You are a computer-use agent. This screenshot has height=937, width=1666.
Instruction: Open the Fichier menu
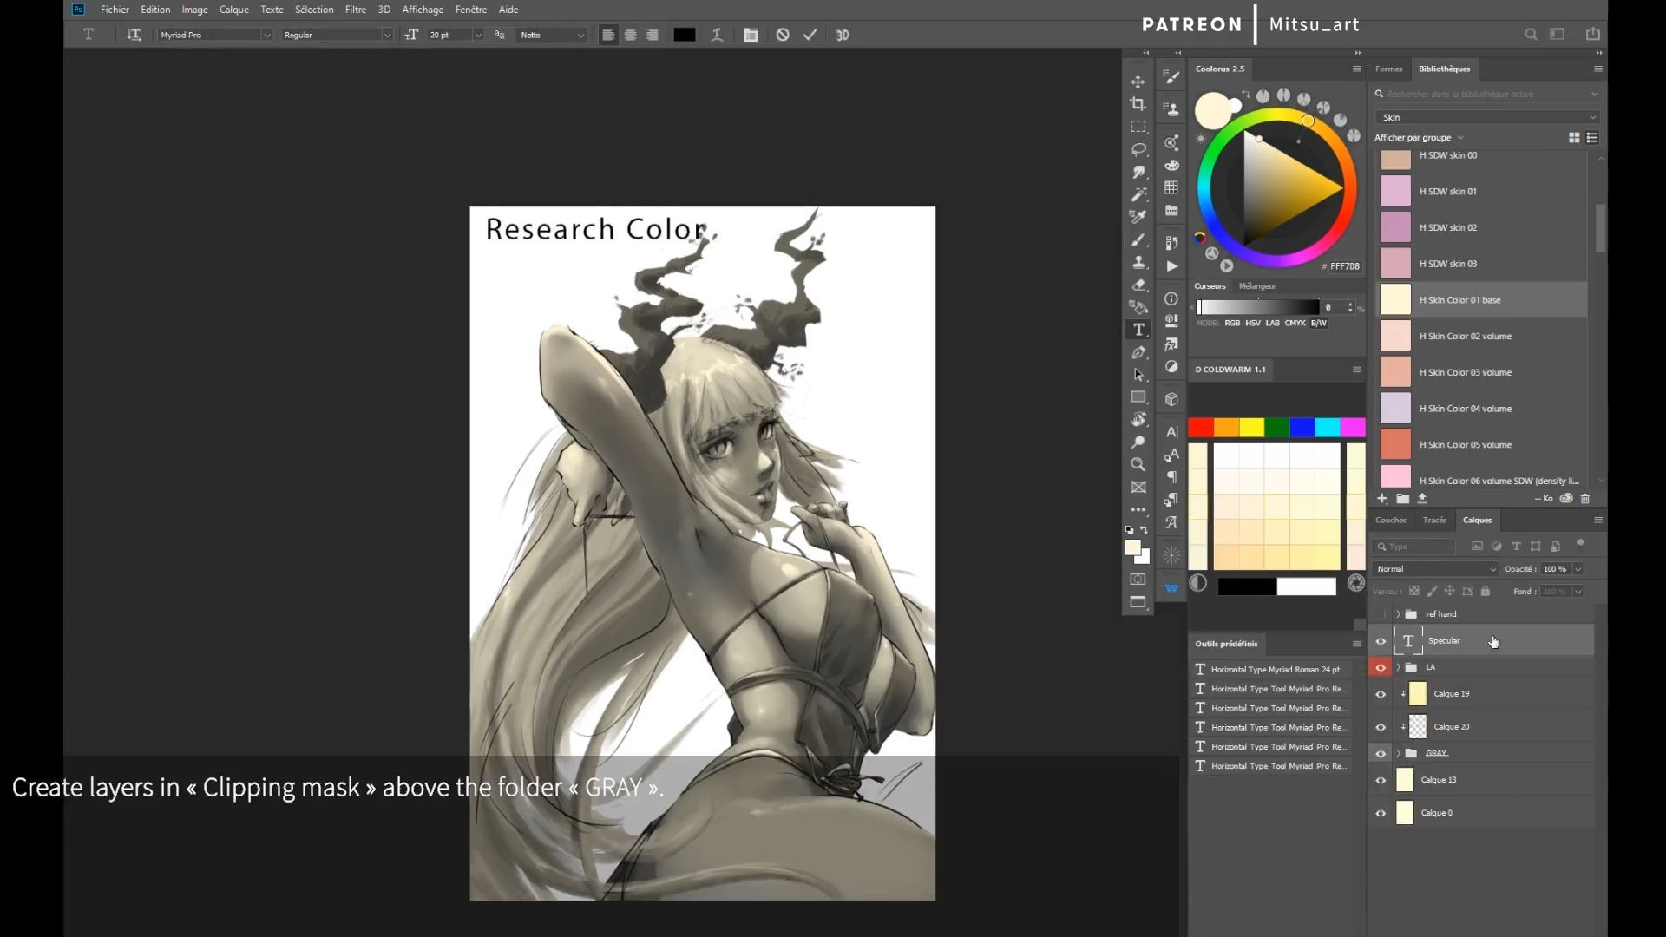pos(115,10)
